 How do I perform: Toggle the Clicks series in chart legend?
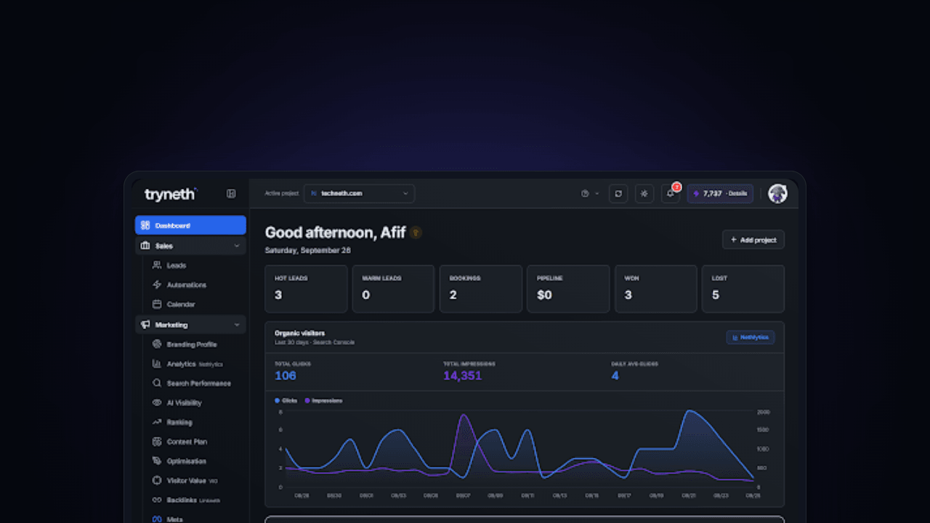pyautogui.click(x=286, y=400)
